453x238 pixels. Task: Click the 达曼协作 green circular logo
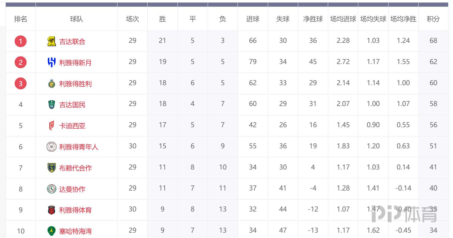(x=51, y=189)
